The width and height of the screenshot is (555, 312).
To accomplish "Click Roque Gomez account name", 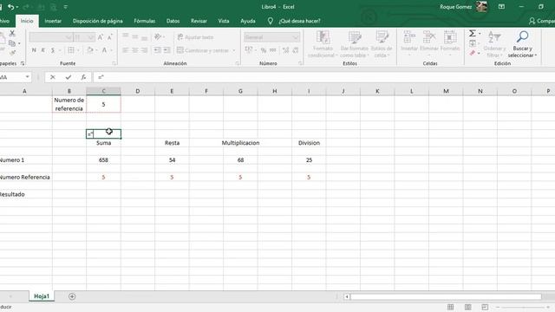I will click(x=455, y=7).
